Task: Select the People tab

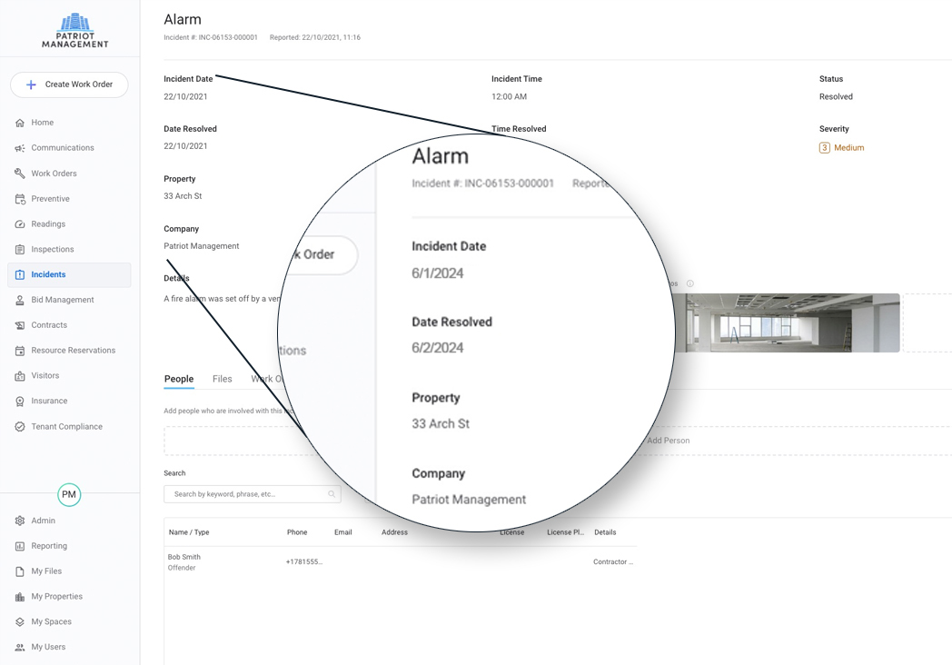Action: click(x=179, y=379)
